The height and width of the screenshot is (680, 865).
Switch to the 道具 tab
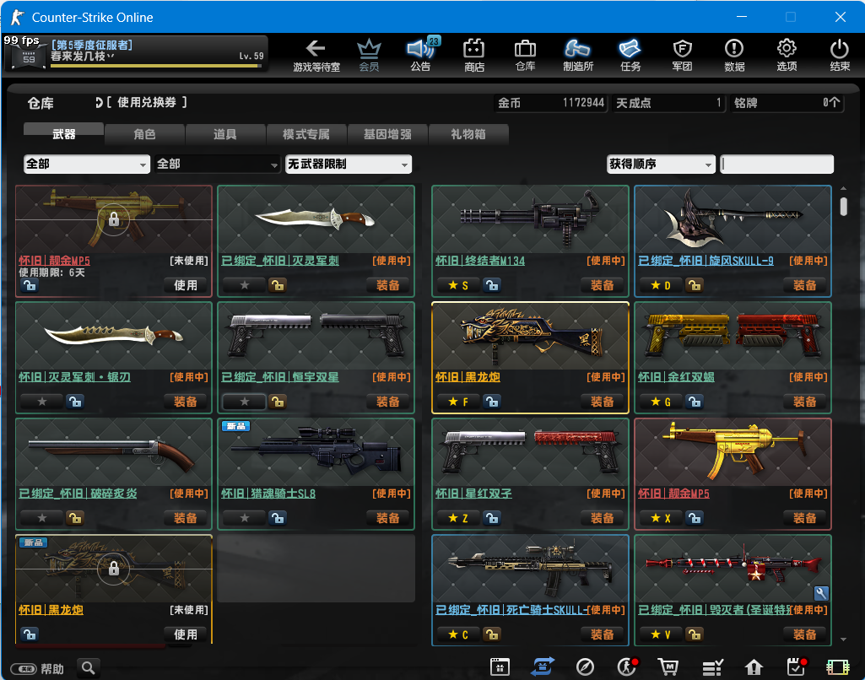pos(225,134)
